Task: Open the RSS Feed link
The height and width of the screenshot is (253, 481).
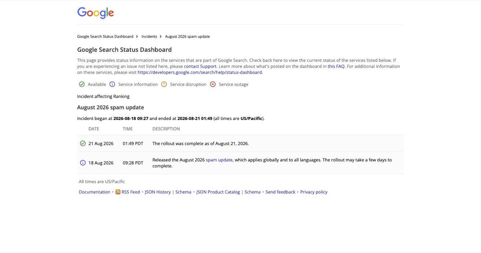Action: pos(131,192)
